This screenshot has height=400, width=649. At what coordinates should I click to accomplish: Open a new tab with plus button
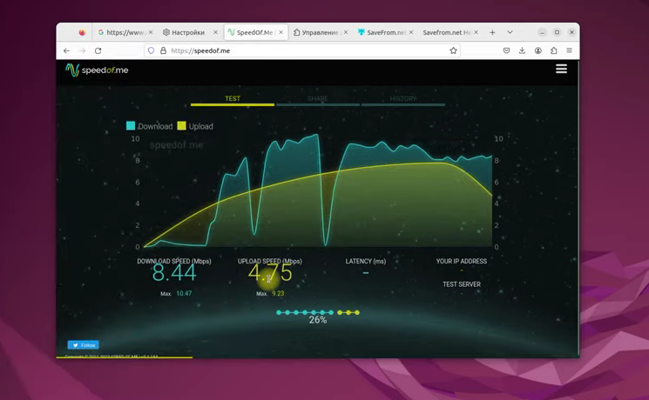click(x=492, y=32)
